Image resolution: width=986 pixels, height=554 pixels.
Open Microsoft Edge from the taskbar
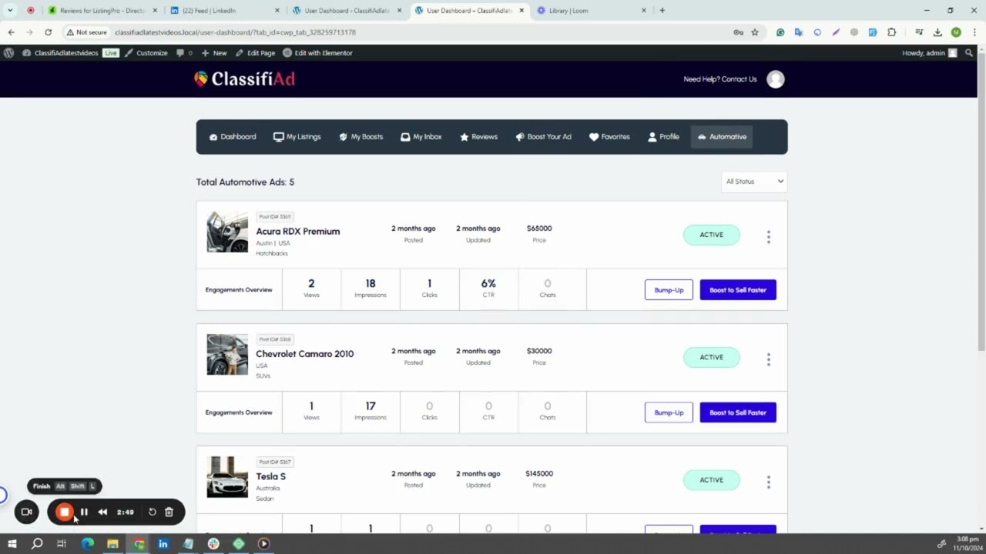pyautogui.click(x=87, y=543)
